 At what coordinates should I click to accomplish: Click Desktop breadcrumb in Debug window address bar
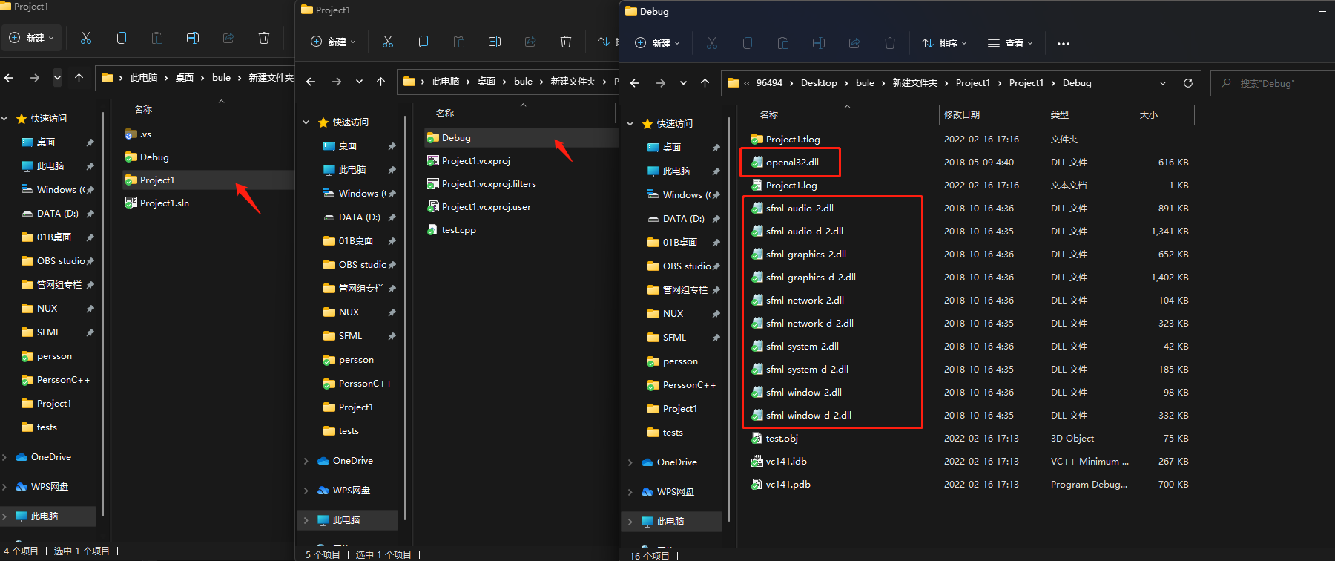click(819, 83)
